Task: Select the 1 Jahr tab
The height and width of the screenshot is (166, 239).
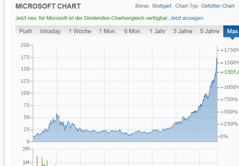Action: point(157,31)
